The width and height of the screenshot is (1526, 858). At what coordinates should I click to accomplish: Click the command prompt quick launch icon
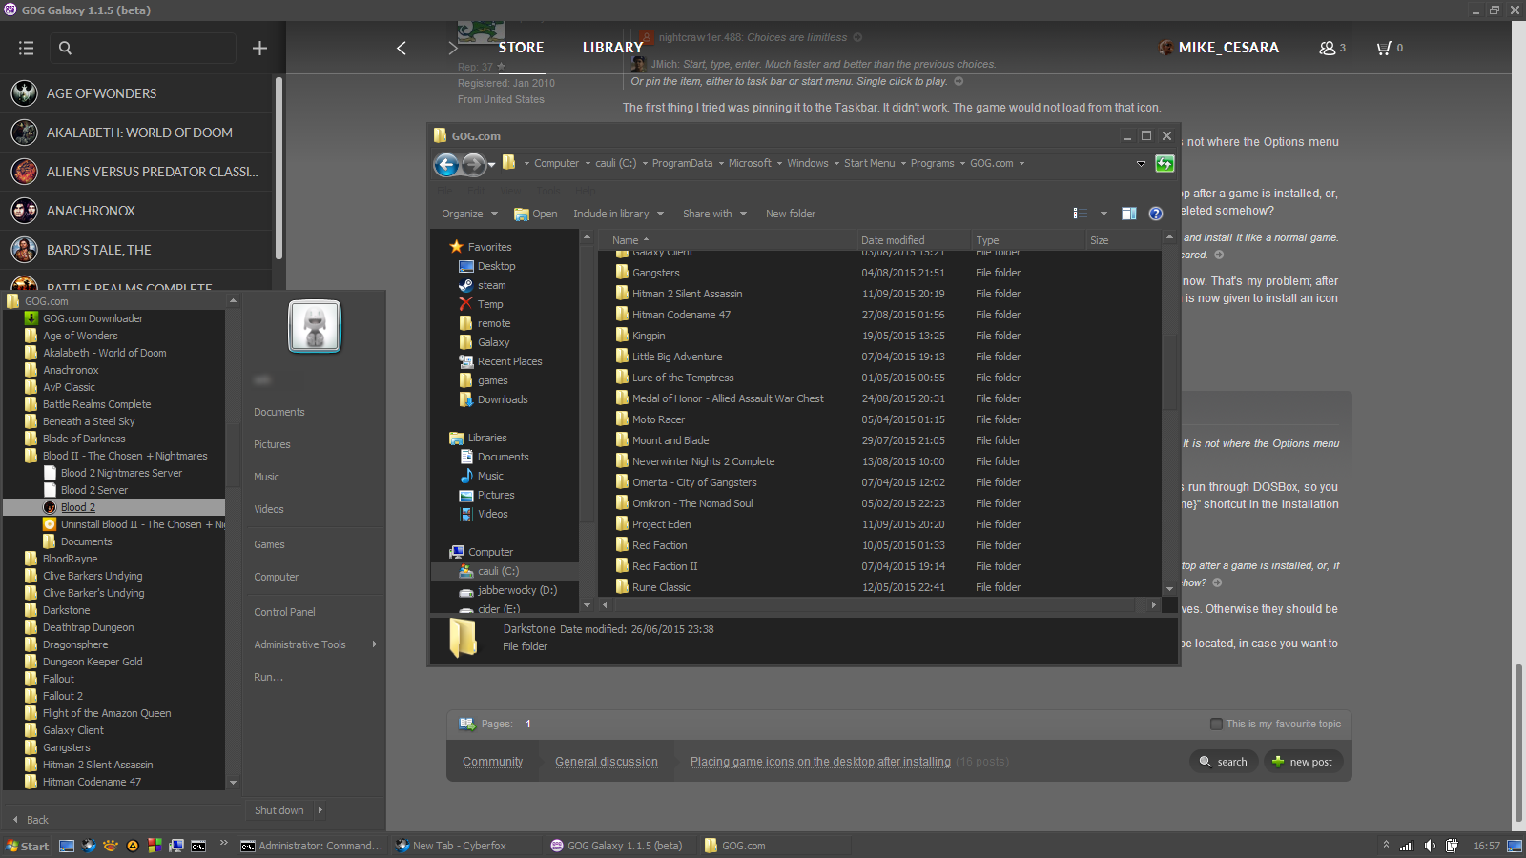pos(198,846)
